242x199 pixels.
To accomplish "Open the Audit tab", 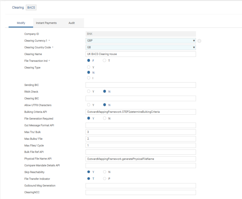I will click(71, 23).
